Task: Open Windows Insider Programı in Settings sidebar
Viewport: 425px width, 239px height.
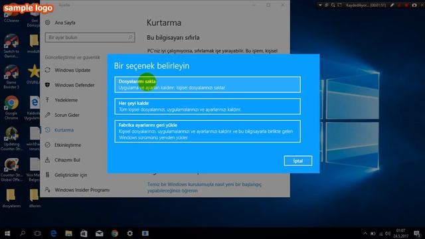Action: 82,190
